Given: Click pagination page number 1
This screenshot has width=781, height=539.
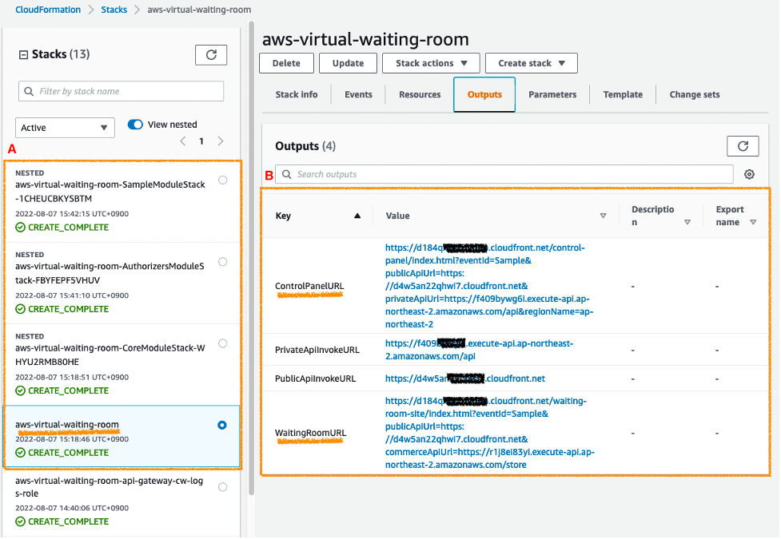Looking at the screenshot, I should [201, 141].
